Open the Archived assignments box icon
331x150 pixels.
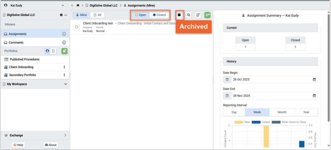click(179, 15)
